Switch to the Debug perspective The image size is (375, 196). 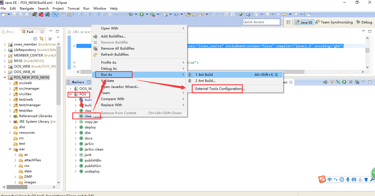[364, 22]
